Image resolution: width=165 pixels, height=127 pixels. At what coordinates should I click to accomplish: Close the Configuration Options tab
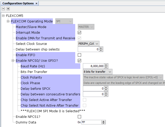coord(36,3)
